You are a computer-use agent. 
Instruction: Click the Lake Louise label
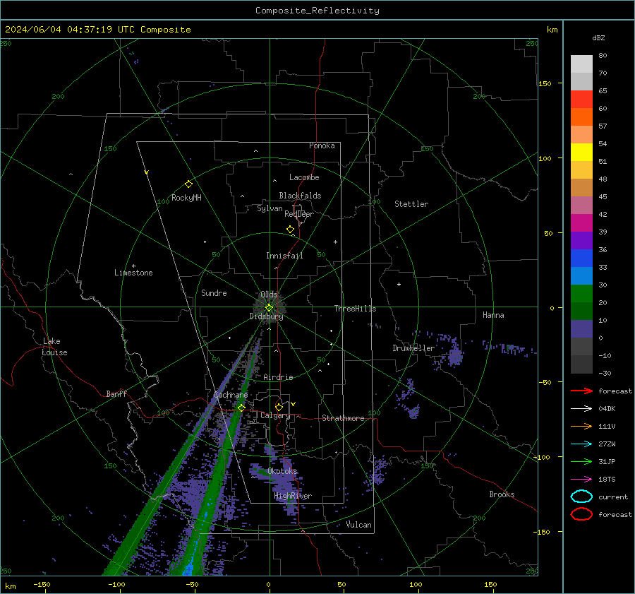click(54, 347)
